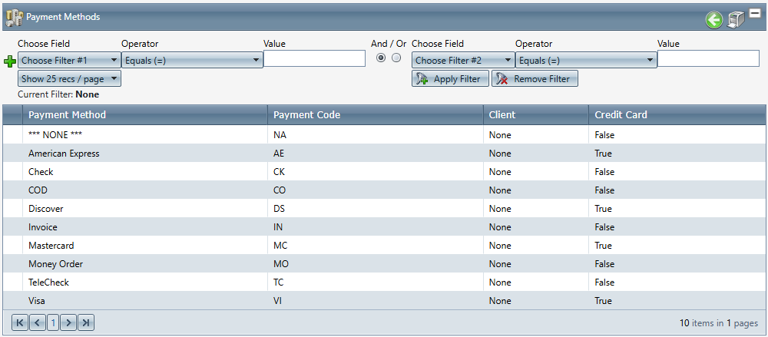Click the print/export icon in header
This screenshot has height=337, width=768.
point(737,20)
